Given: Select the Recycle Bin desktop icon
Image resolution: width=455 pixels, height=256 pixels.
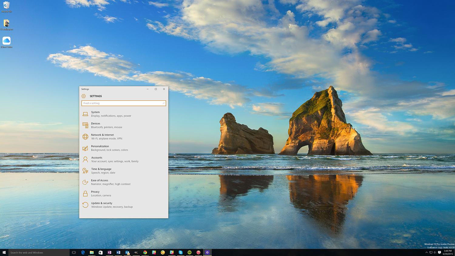Looking at the screenshot, I should click(6, 7).
